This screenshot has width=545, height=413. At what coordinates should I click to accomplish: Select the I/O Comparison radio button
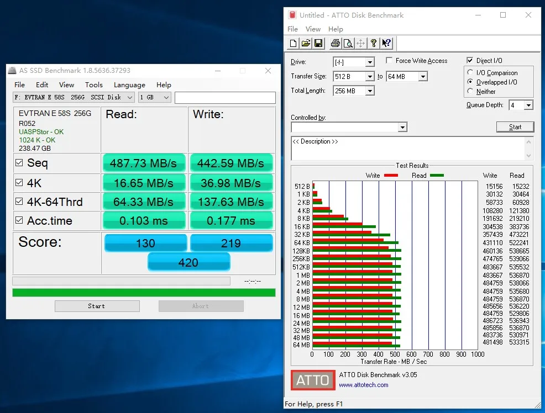[470, 72]
